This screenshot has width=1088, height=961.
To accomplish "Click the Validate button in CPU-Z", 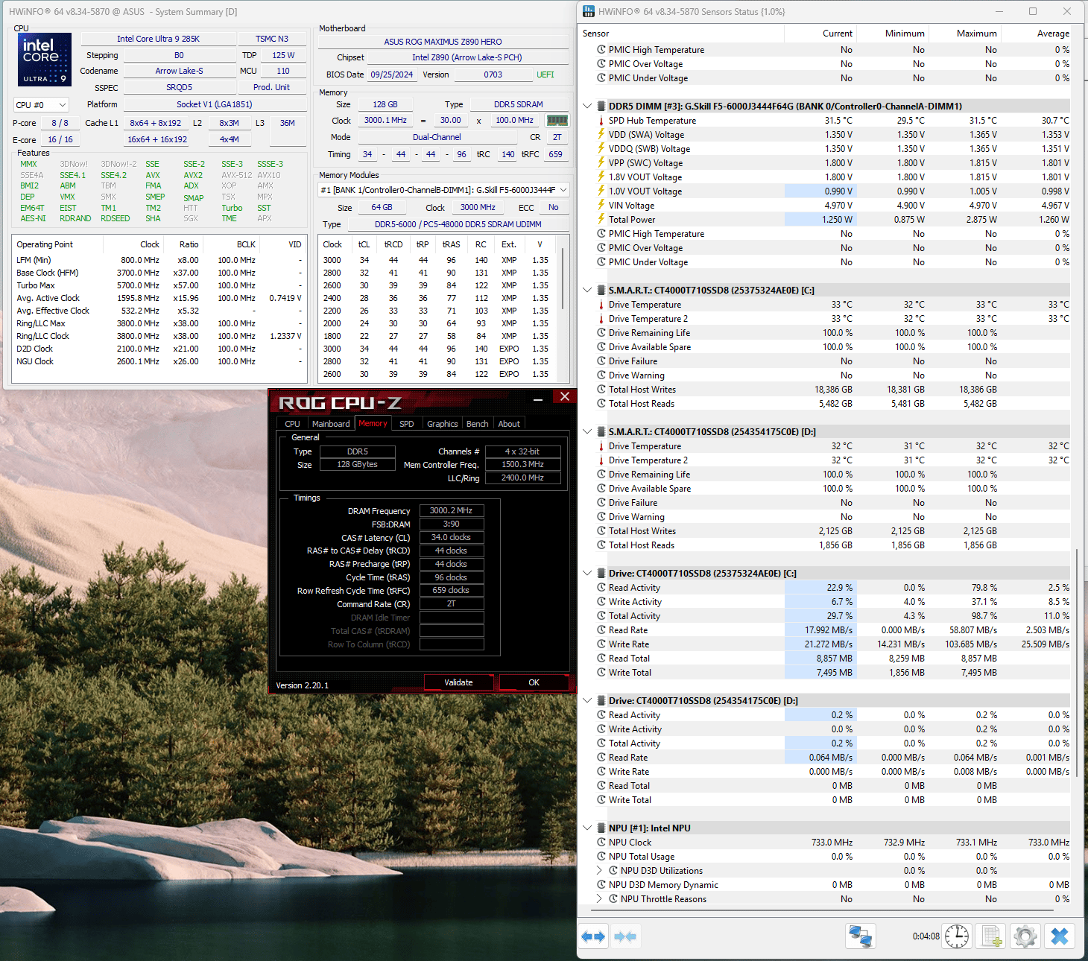I will (x=458, y=682).
